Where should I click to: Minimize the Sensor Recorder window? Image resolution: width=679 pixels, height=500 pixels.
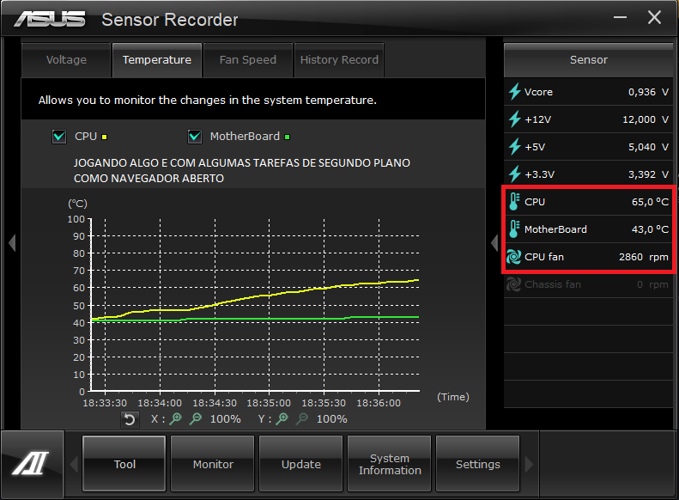(620, 17)
